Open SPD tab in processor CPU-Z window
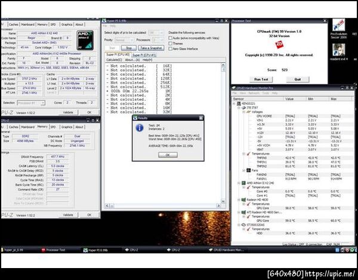This screenshot has height=280, width=358. (x=53, y=24)
